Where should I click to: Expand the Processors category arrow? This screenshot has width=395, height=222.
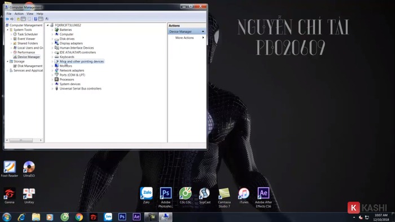pyautogui.click(x=52, y=79)
